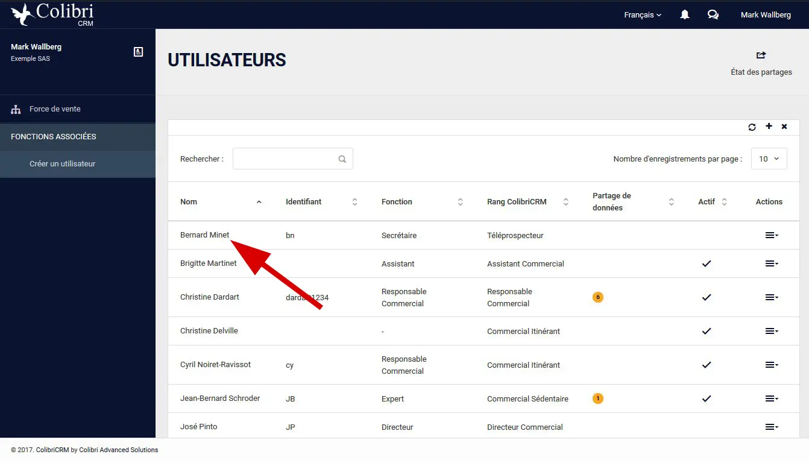Close the users table panel
The image size is (809, 463).
click(784, 127)
